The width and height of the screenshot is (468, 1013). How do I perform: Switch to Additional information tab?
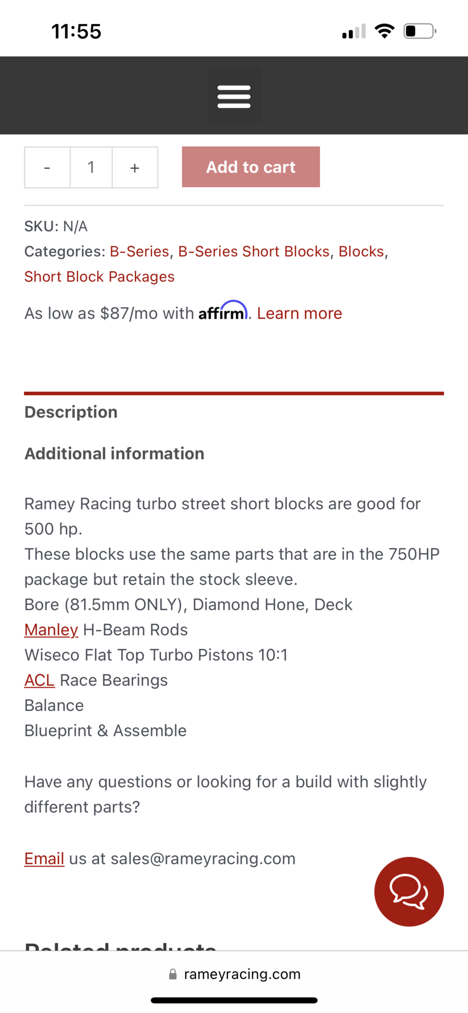click(114, 454)
